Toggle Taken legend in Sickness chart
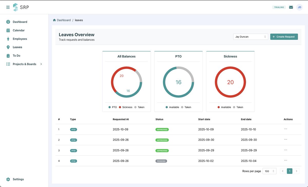308x187 pixels. (x=238, y=107)
